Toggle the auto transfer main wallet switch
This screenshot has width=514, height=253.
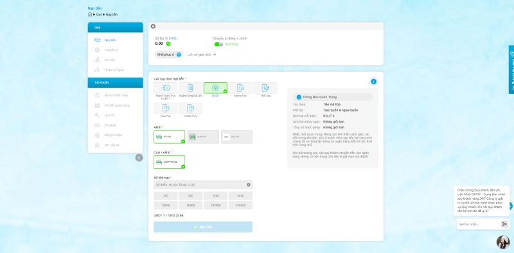[x=218, y=44]
